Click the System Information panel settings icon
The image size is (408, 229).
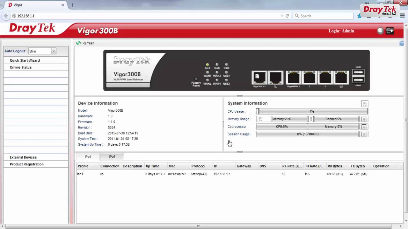pyautogui.click(x=364, y=104)
